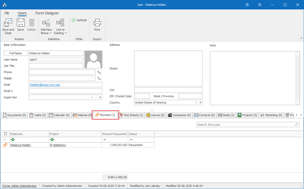Image resolution: width=304 pixels, height=189 pixels.
Task: Open Supervisor lookup ellipsis button
Action: pyautogui.click(x=96, y=97)
